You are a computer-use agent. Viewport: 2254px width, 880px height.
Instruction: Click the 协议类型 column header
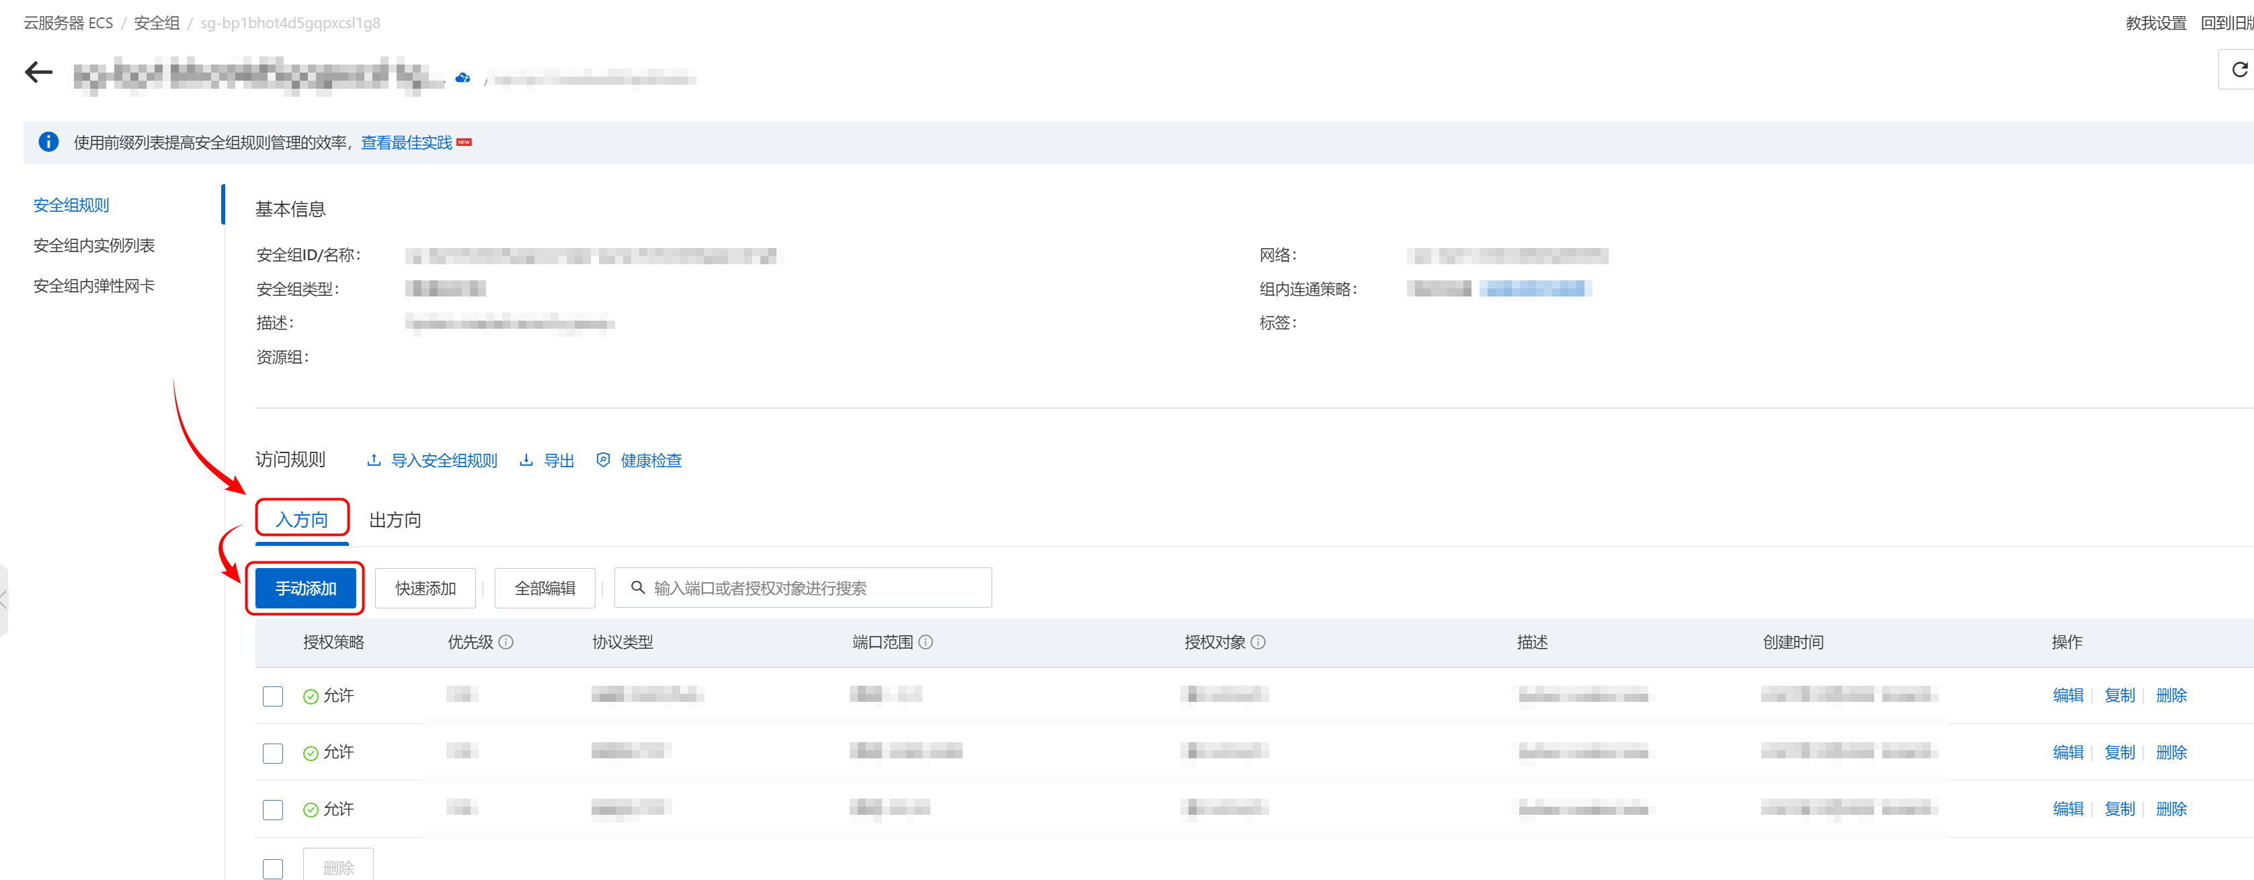tap(622, 642)
